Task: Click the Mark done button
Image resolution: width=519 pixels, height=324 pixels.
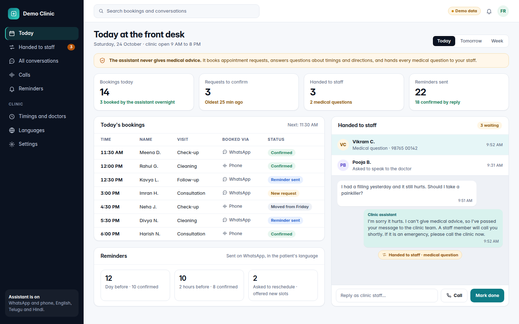Action: click(487, 296)
